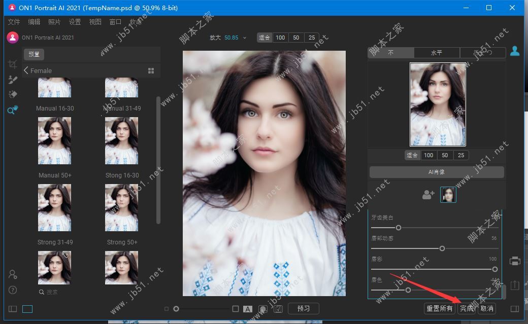Open the 文件 menu
Image resolution: width=528 pixels, height=324 pixels.
(x=14, y=22)
